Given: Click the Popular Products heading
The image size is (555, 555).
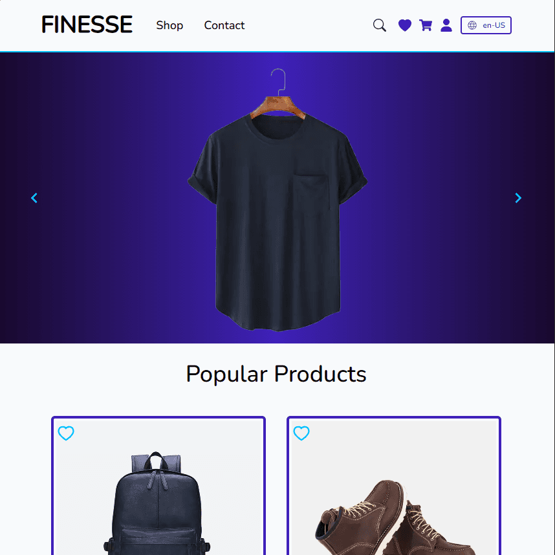Looking at the screenshot, I should pyautogui.click(x=276, y=374).
